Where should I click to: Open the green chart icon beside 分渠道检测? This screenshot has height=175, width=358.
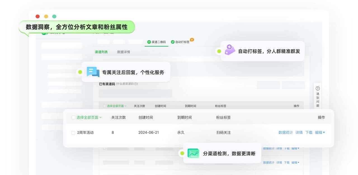click(194, 153)
